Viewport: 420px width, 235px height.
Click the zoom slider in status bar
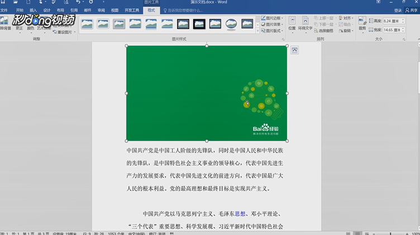[390, 234]
